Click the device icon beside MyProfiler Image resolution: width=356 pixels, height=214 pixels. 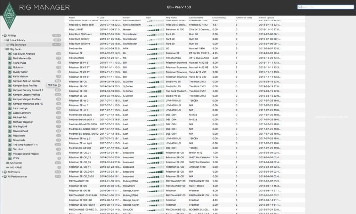[x=8, y=163]
